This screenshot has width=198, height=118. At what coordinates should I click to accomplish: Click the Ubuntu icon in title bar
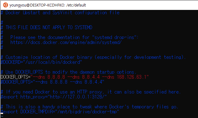[6, 5]
